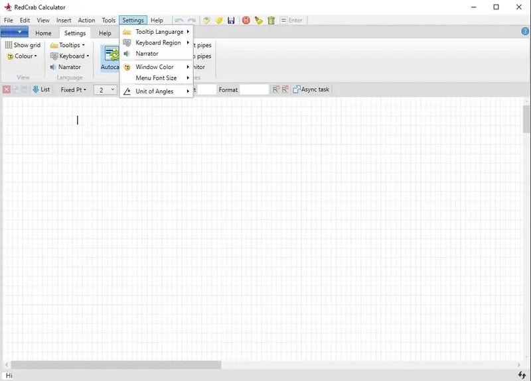The width and height of the screenshot is (531, 381).
Task: Click the smiley icon beside Window Color
Action: point(127,68)
